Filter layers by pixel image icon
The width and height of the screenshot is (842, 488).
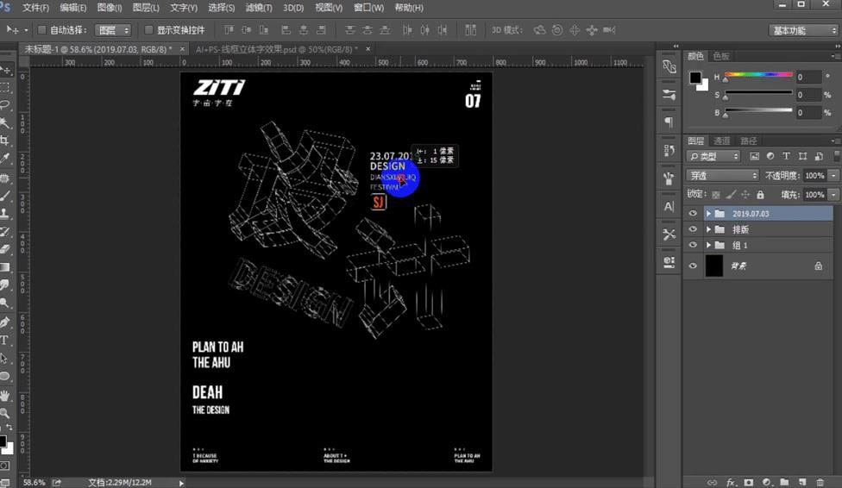coord(755,156)
